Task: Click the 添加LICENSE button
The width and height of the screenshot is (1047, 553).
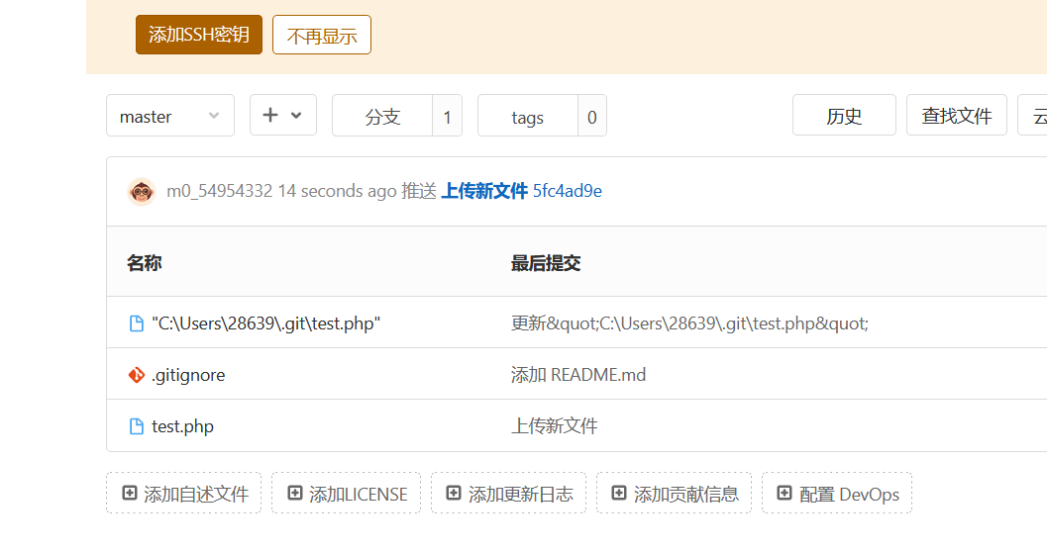Action: click(346, 493)
